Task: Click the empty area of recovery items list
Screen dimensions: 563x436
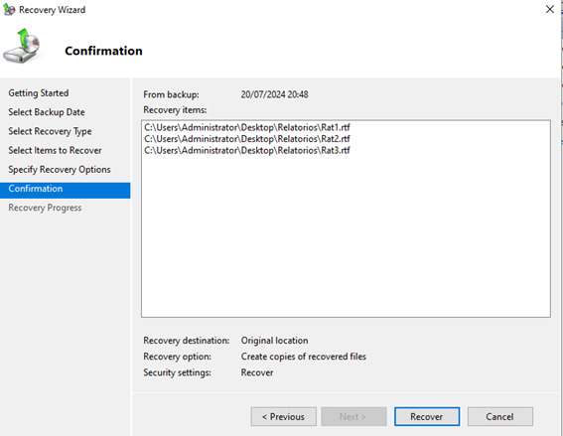Action: [x=346, y=237]
